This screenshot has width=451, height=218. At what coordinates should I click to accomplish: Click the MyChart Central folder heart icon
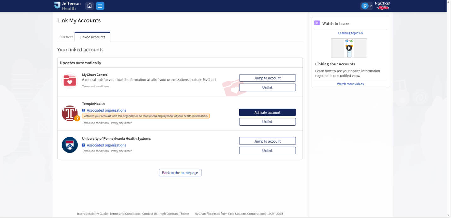coord(70,81)
